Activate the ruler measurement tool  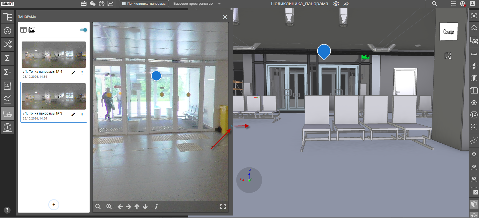pyautogui.click(x=474, y=54)
